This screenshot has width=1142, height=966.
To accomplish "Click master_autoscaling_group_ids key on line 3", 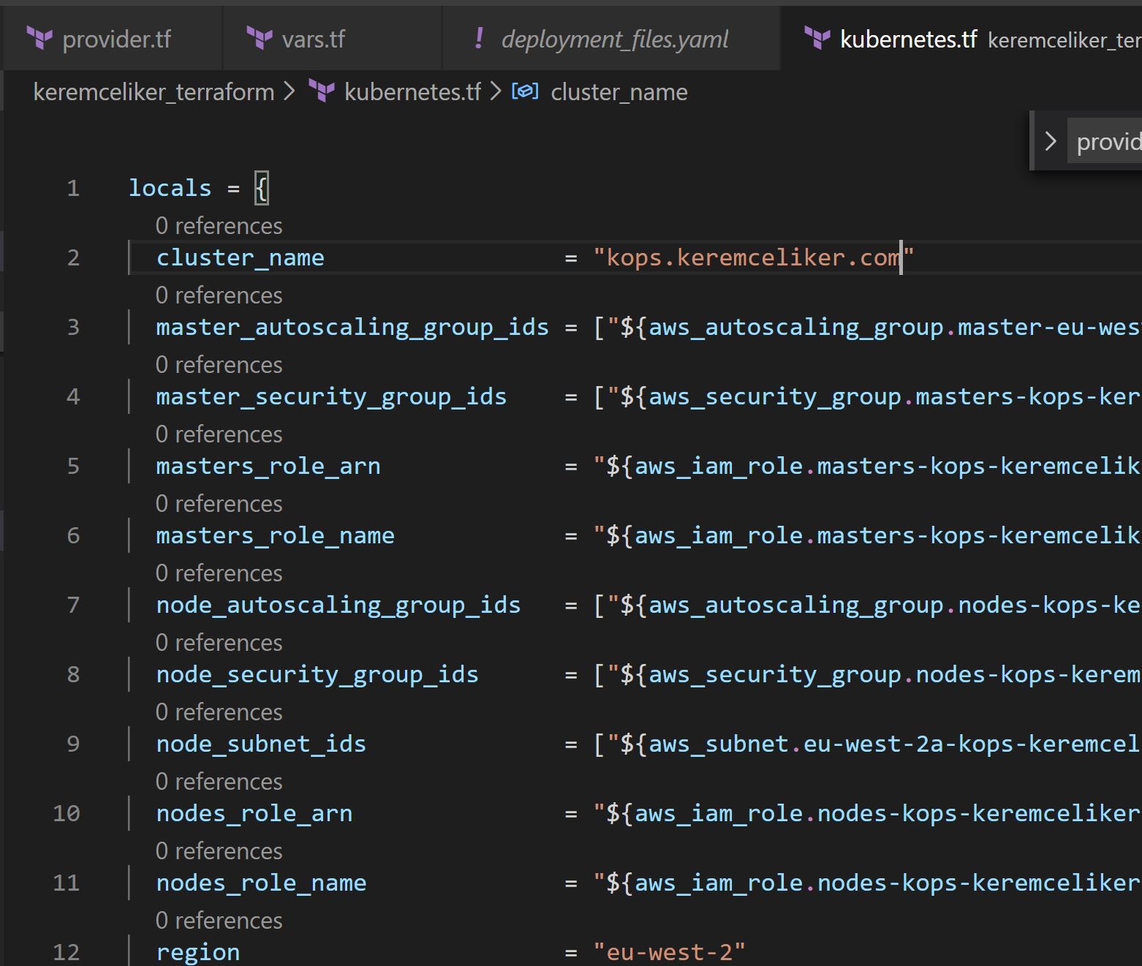I will tap(352, 327).
